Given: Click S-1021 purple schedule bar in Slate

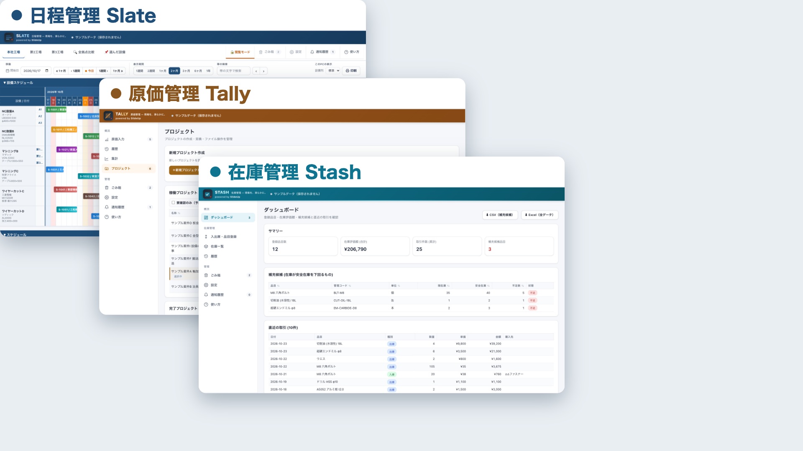Looking at the screenshot, I should (67, 149).
